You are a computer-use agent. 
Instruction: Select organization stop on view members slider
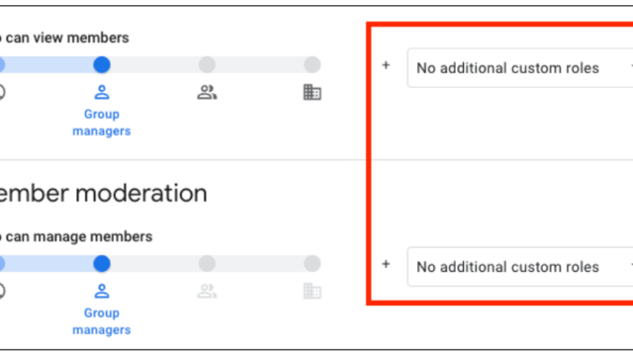coord(313,64)
